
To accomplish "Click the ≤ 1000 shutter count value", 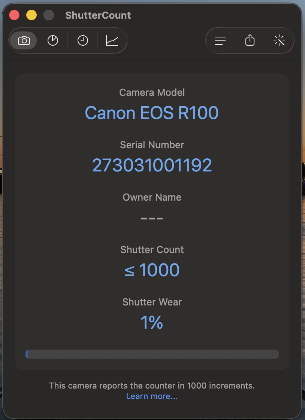I will 152,270.
